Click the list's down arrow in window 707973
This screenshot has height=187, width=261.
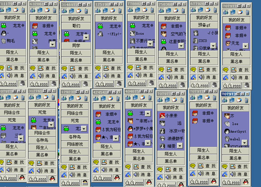(x=244, y=143)
